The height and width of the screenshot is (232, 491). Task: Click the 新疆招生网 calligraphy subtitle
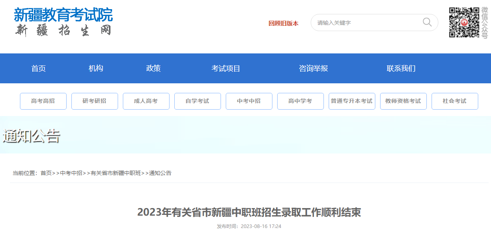[63, 31]
